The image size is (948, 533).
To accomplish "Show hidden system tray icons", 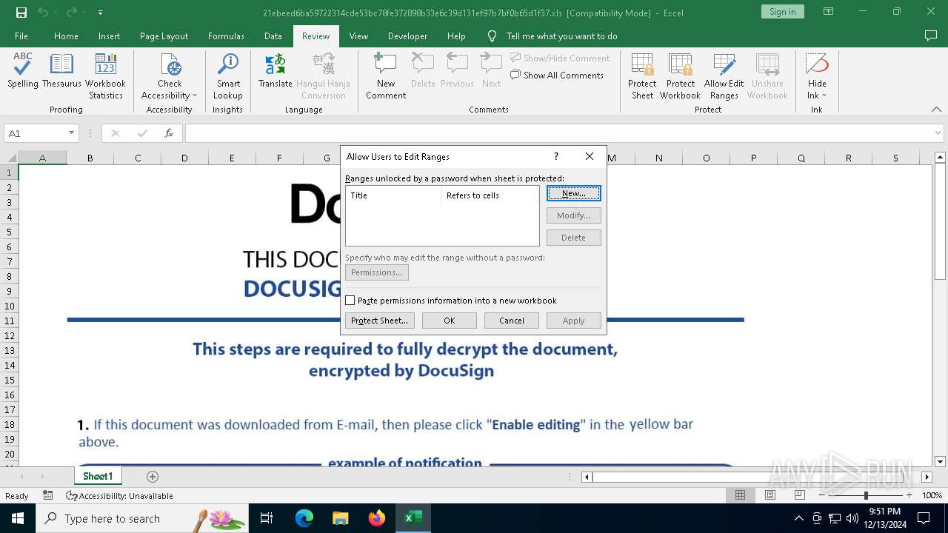I will click(x=798, y=518).
